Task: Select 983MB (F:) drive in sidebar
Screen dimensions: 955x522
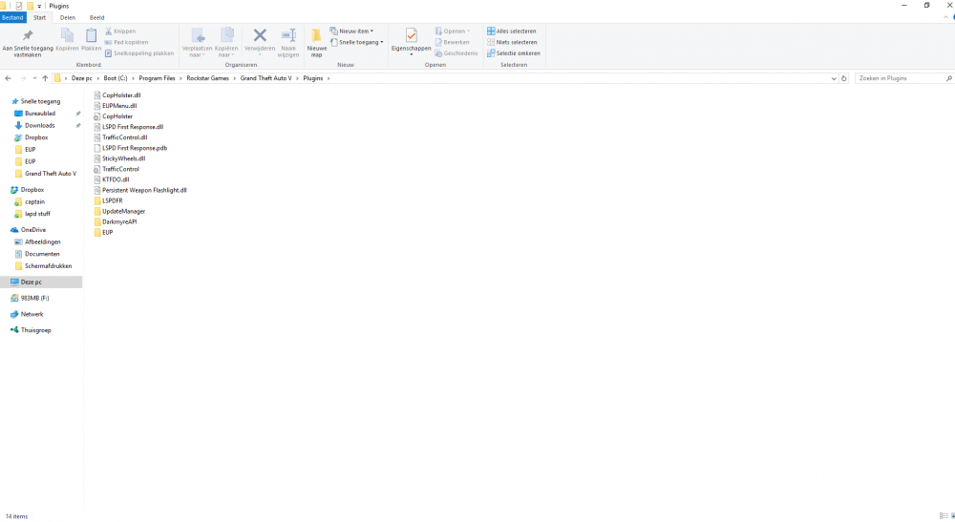Action: (x=34, y=298)
